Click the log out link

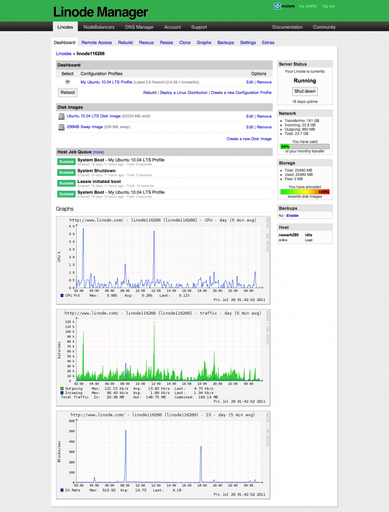pyautogui.click(x=328, y=6)
